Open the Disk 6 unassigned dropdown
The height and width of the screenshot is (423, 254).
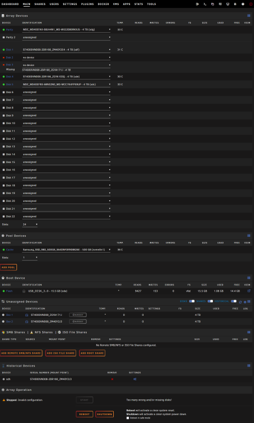(x=66, y=92)
